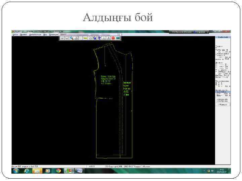Click the red round toolbar icon
The width and height of the screenshot is (242, 181).
coord(113,38)
